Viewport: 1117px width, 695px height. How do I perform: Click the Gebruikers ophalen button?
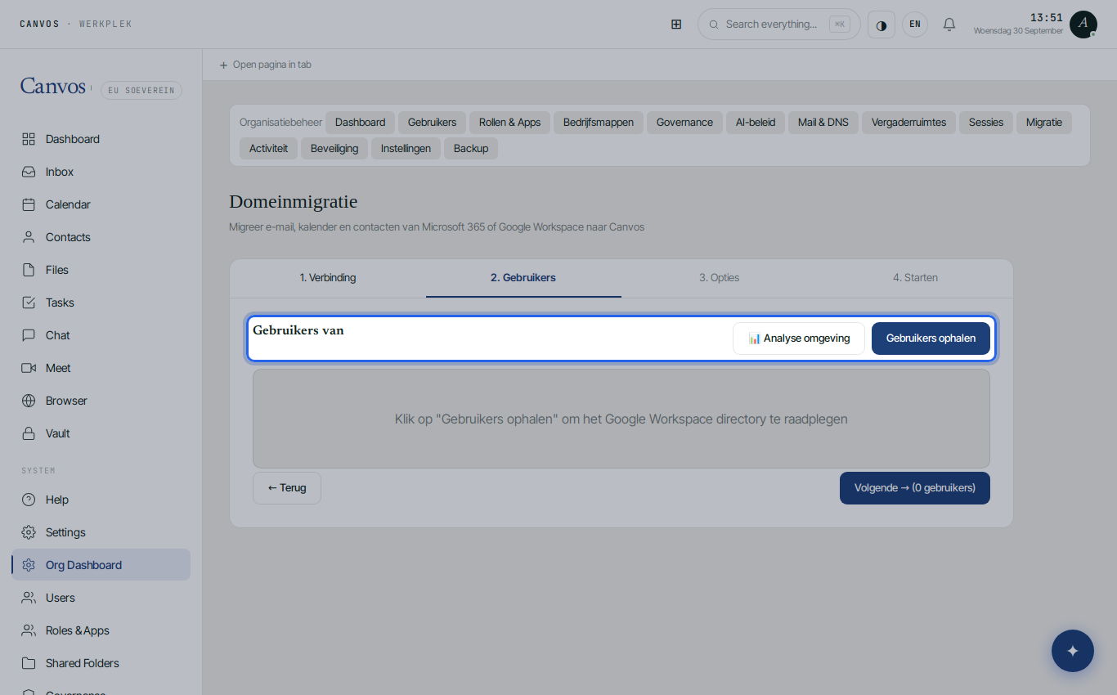931,339
